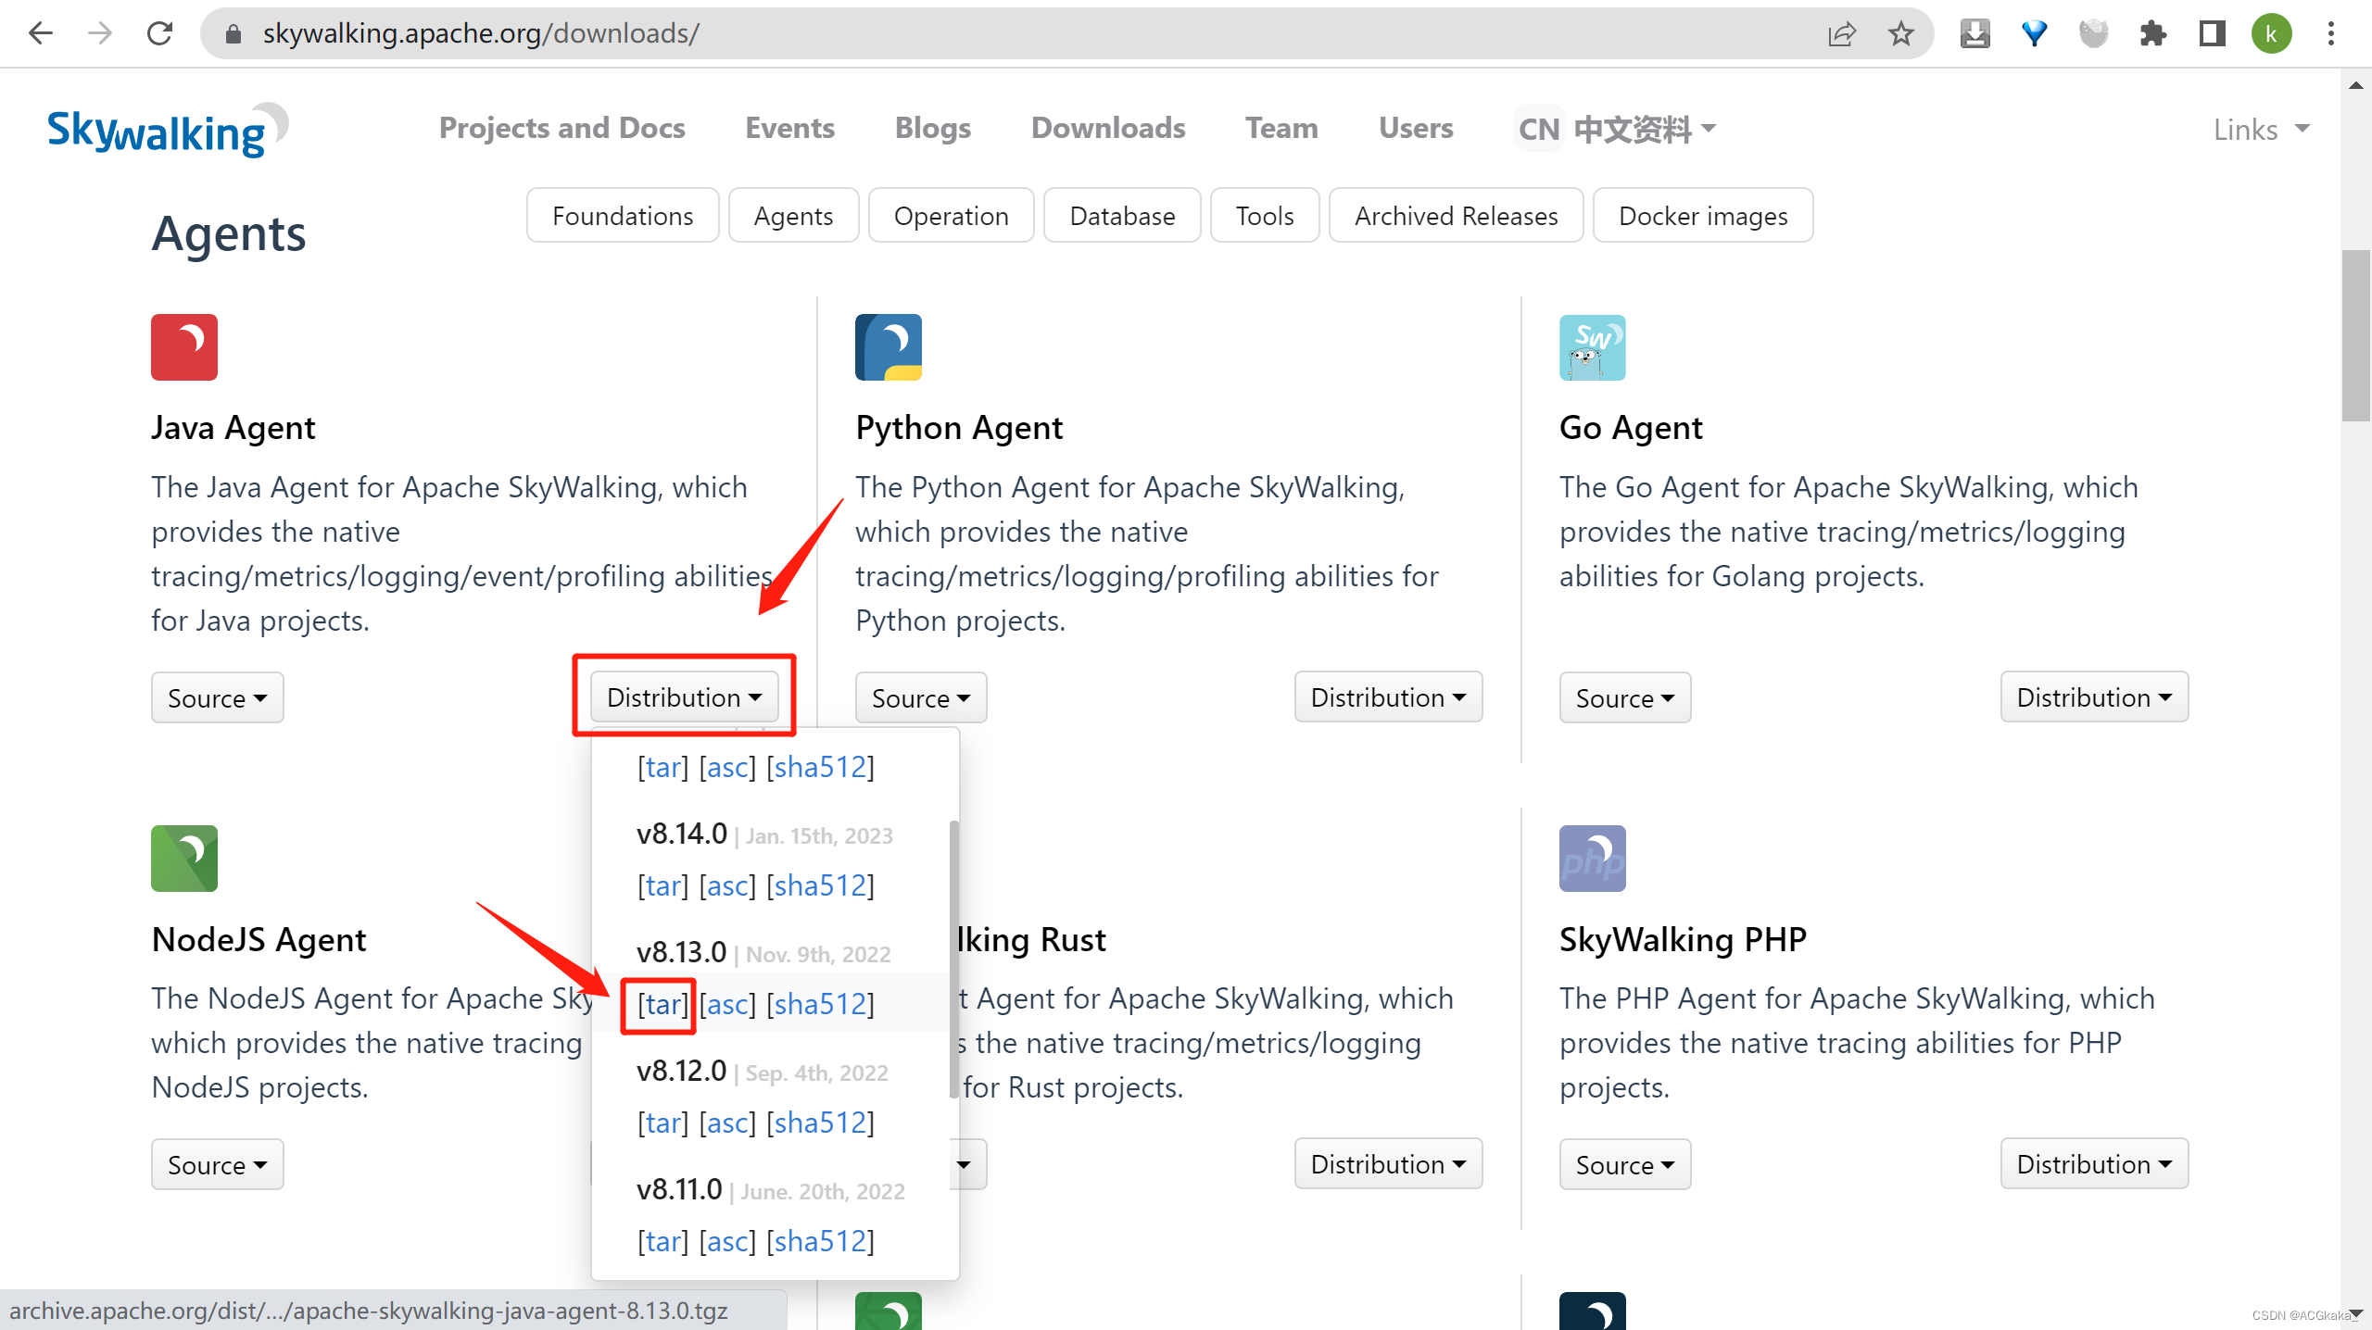Viewport: 2372px width, 1330px height.
Task: Click the tar link above v8.14.0
Action: click(662, 767)
